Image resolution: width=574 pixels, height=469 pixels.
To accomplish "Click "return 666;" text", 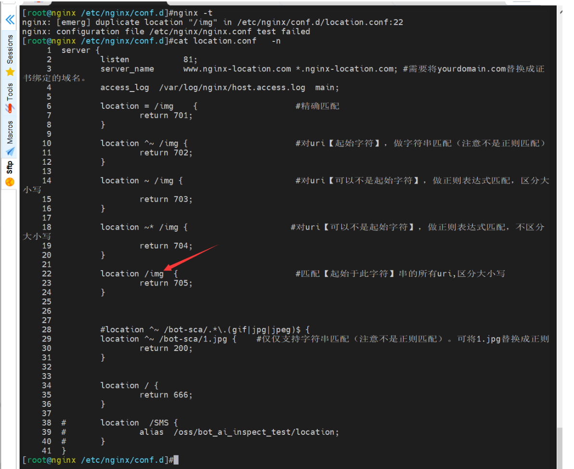I will 166,395.
